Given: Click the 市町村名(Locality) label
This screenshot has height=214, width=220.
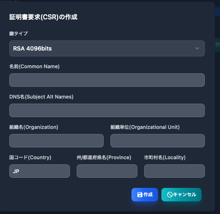Looking at the screenshot, I should tap(165, 158).
